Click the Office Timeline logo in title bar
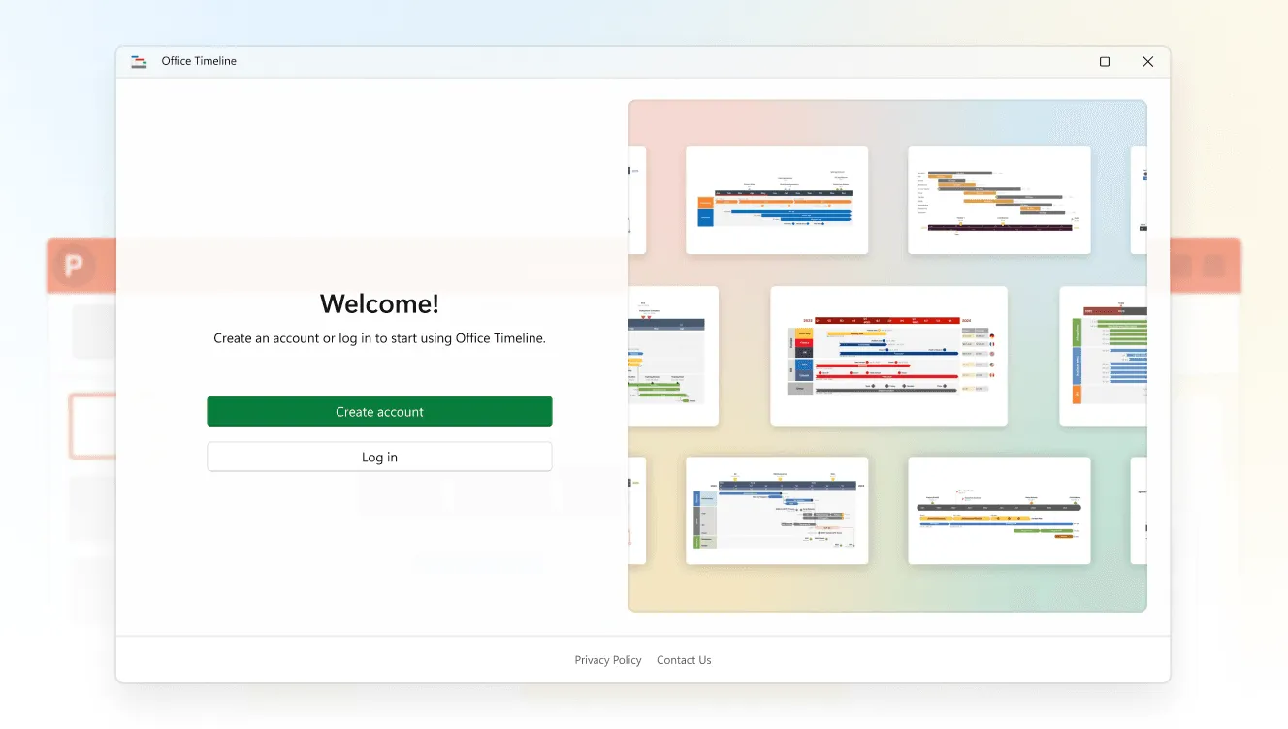 click(x=139, y=61)
